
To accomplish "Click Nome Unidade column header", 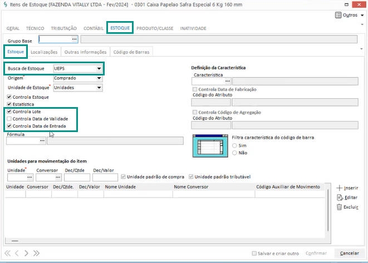I will click(138, 187).
